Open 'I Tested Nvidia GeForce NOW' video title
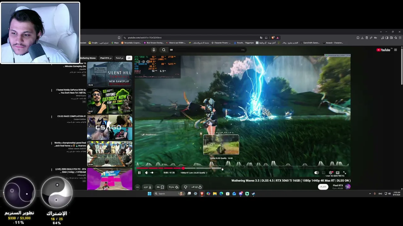The image size is (403, 226). point(71,91)
